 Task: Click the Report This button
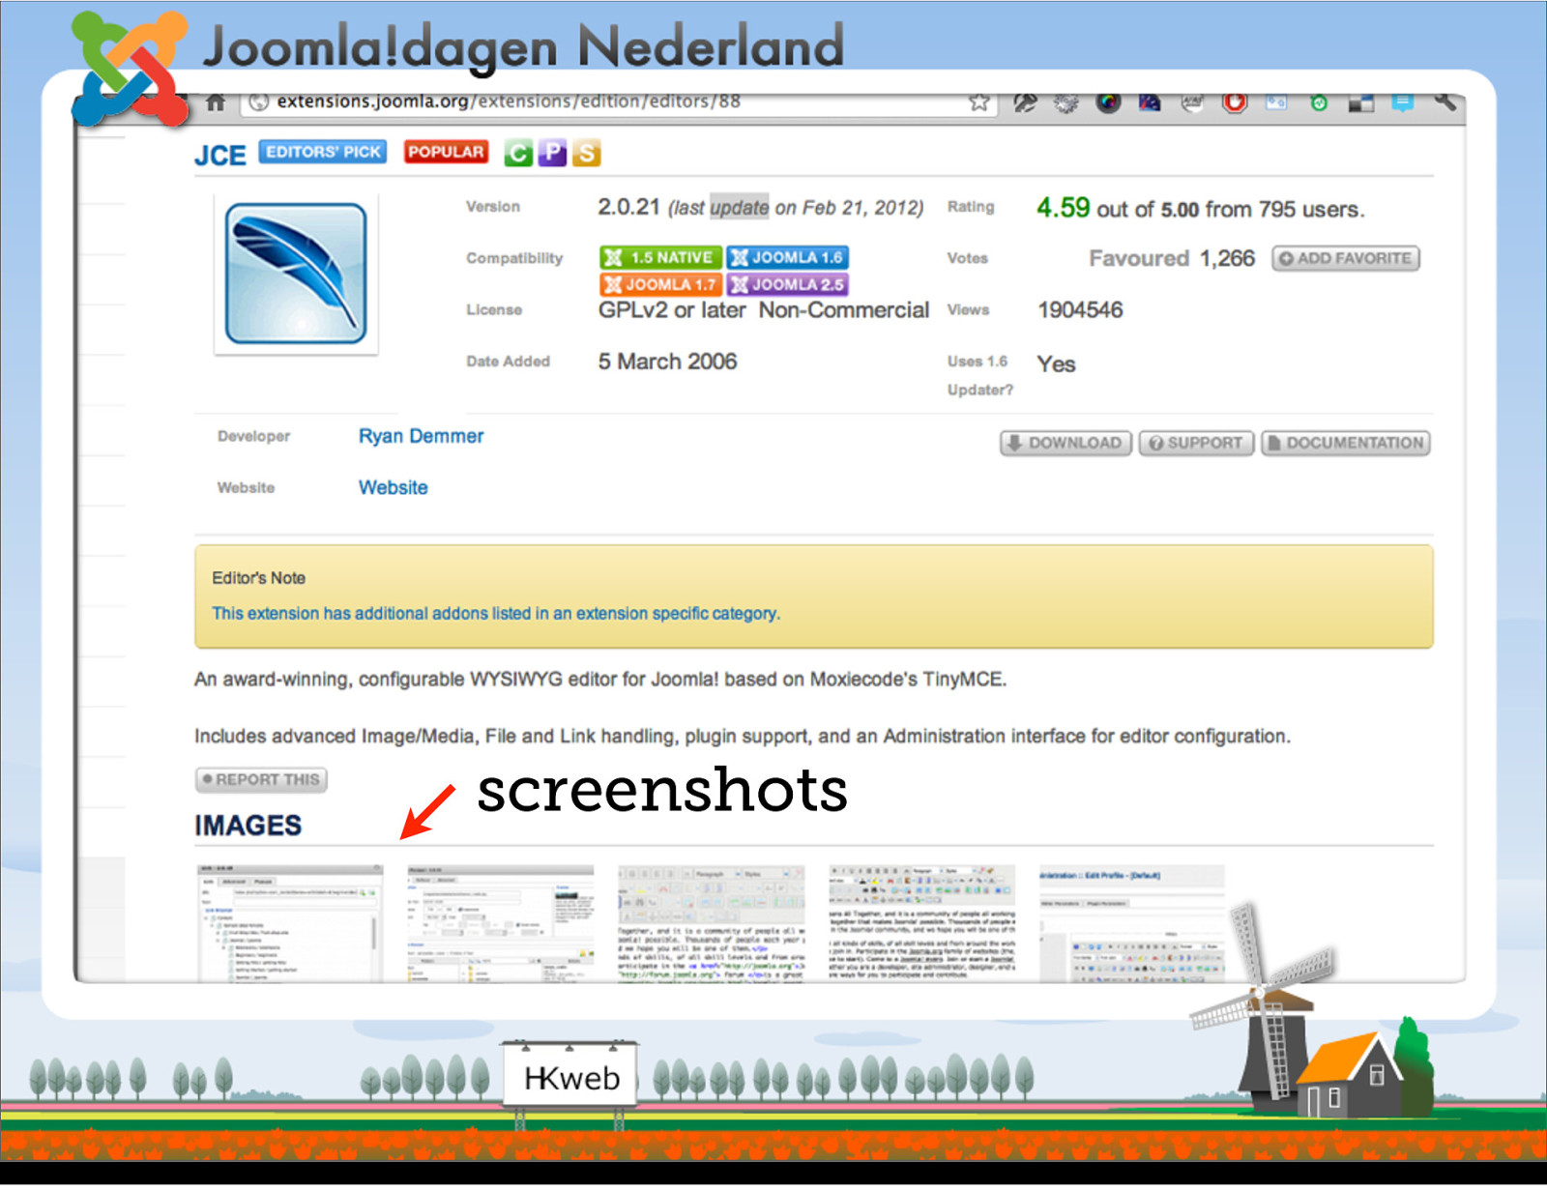coord(261,779)
